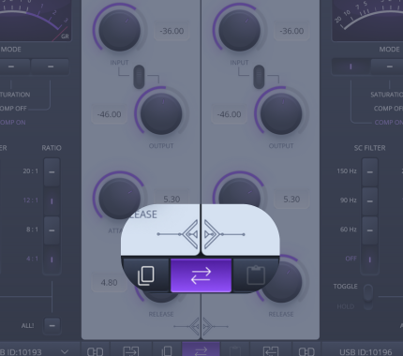Click the SATURATION label on the right panel
This screenshot has width=403, height=356.
[386, 95]
